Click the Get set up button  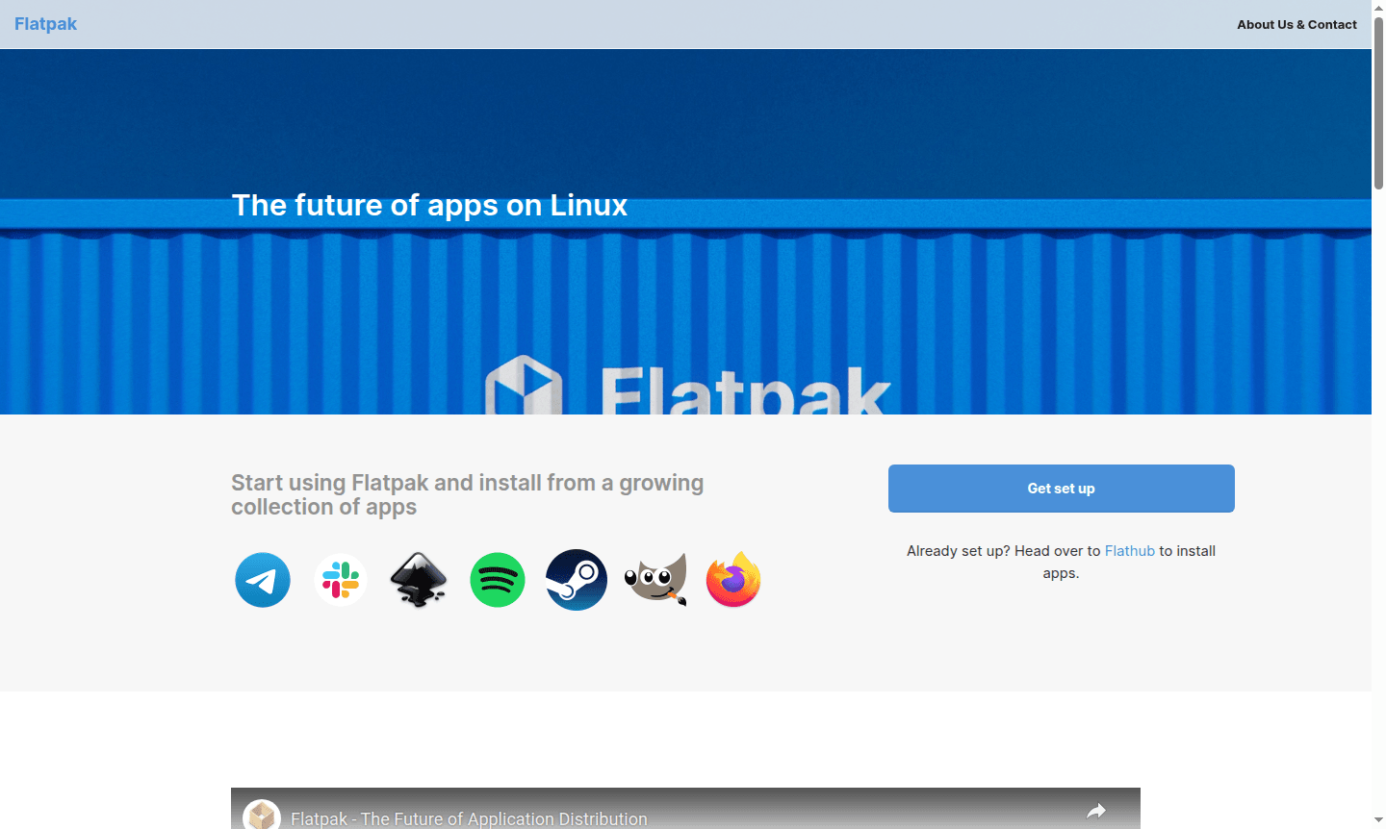pyautogui.click(x=1061, y=488)
